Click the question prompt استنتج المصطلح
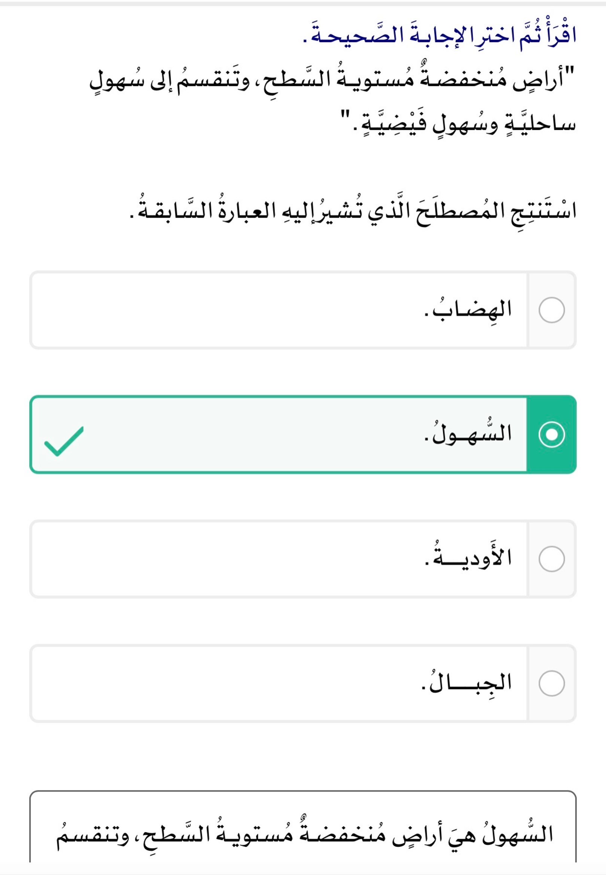 point(353,210)
